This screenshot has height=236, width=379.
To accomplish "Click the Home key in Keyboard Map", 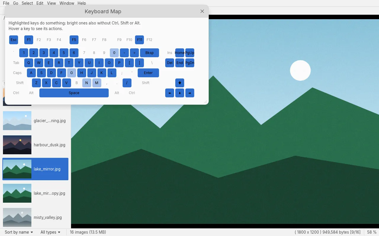I will (x=180, y=53).
